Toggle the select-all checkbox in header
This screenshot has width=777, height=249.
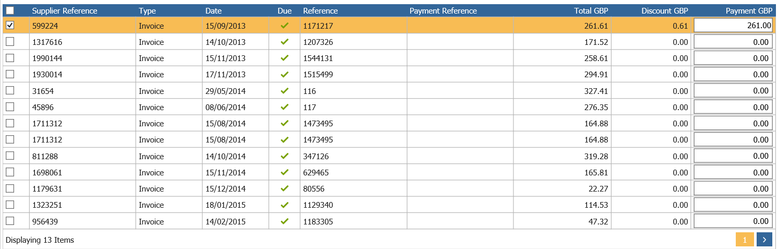[10, 10]
